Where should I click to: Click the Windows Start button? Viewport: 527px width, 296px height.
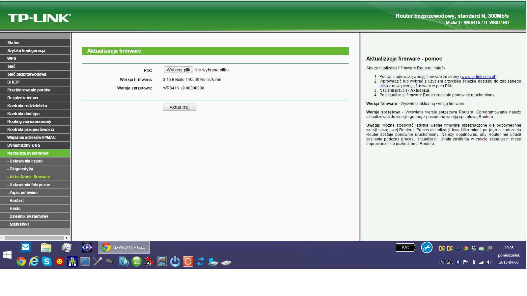pyautogui.click(x=7, y=255)
